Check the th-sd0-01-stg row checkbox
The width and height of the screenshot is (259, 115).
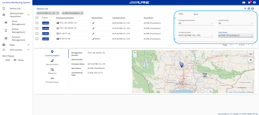[x=37, y=33]
